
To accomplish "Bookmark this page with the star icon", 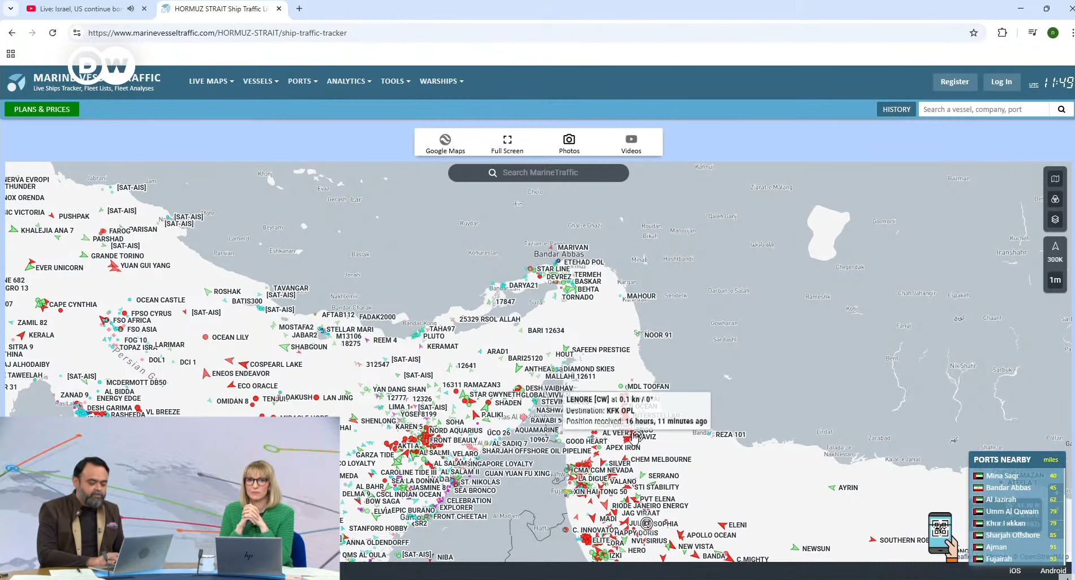I will coord(974,33).
